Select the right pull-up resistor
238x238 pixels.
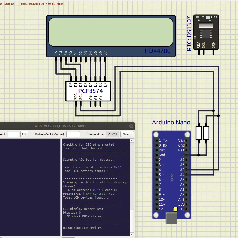pos(206,133)
